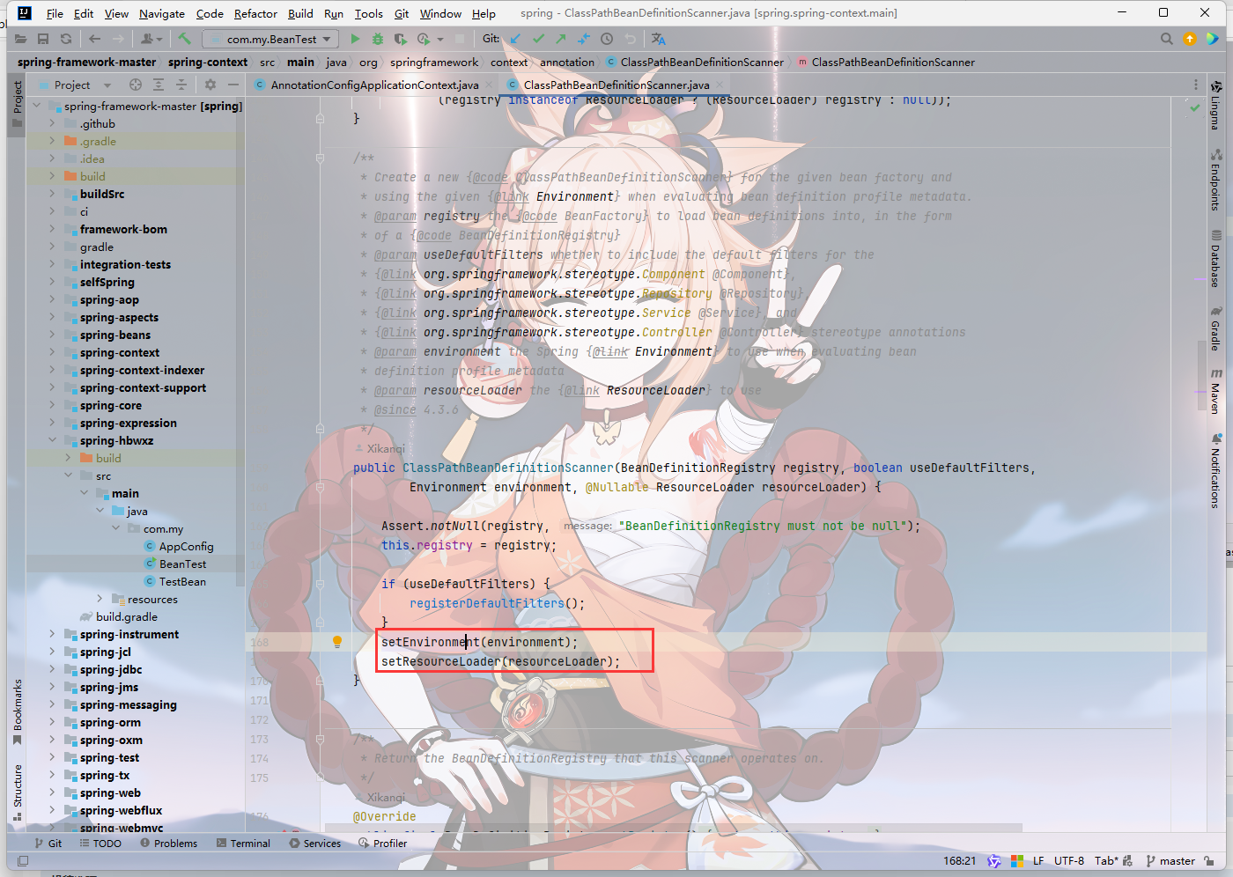
Task: Select BeanTest in the project tree
Action: point(182,564)
